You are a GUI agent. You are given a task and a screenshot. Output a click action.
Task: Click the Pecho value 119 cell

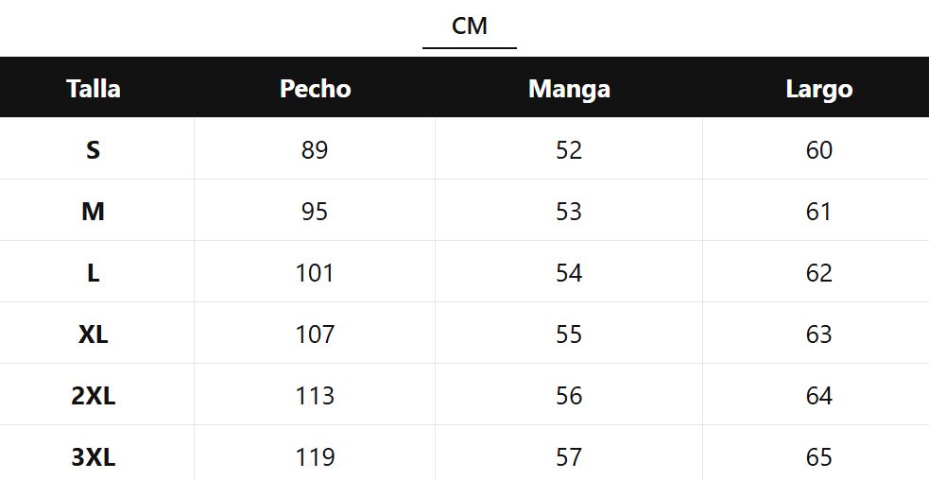[315, 457]
